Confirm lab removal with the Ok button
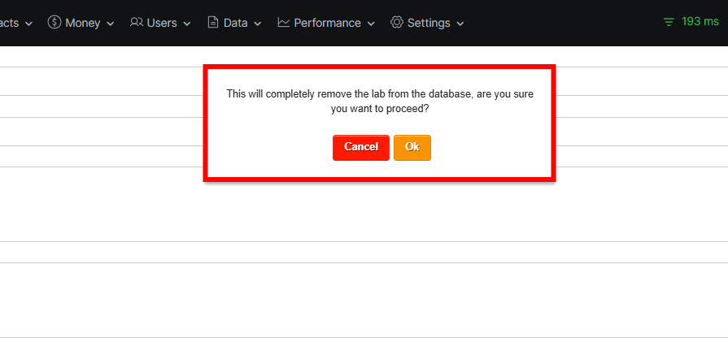The image size is (728, 342). pos(412,147)
